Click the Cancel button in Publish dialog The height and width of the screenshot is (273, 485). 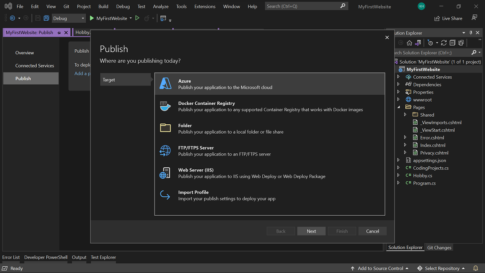point(373,231)
